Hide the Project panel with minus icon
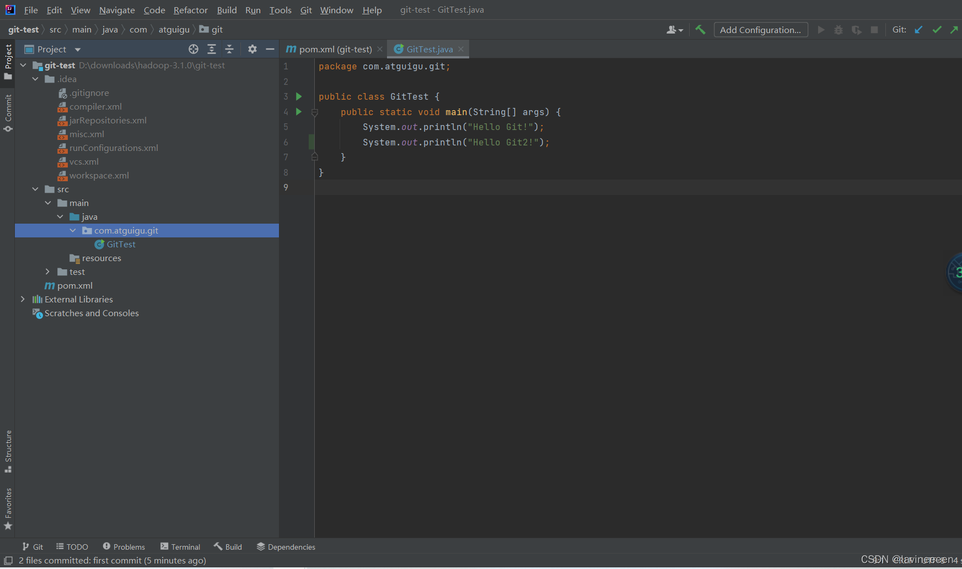 (270, 49)
